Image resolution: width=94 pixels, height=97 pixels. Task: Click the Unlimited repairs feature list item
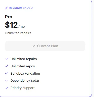pyautogui.click(x=24, y=59)
